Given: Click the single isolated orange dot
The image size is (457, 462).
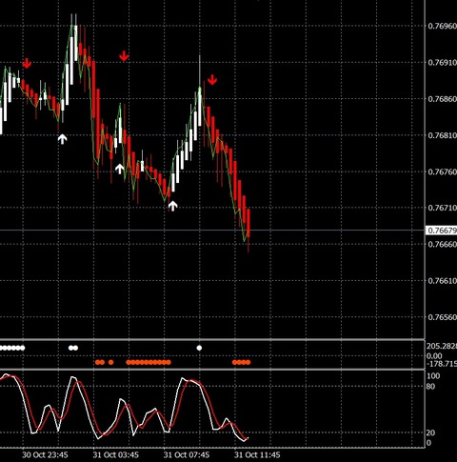Looking at the screenshot, I should coord(110,362).
